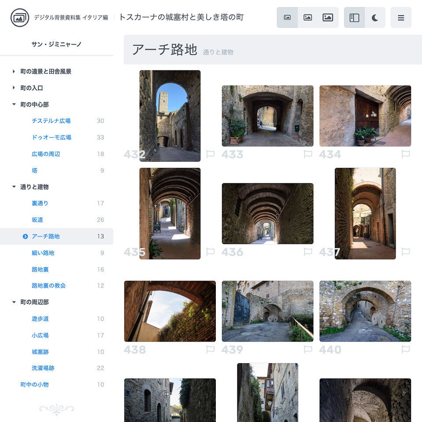Select the large thumbnail size view icon
Image resolution: width=422 pixels, height=422 pixels.
pos(327,17)
